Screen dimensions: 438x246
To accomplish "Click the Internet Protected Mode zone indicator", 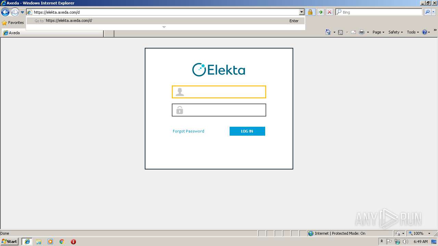I will point(350,233).
